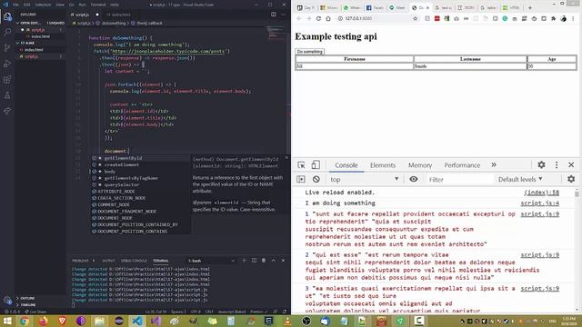Open Windows Start menu
The height and width of the screenshot is (327, 582).
coord(7,321)
